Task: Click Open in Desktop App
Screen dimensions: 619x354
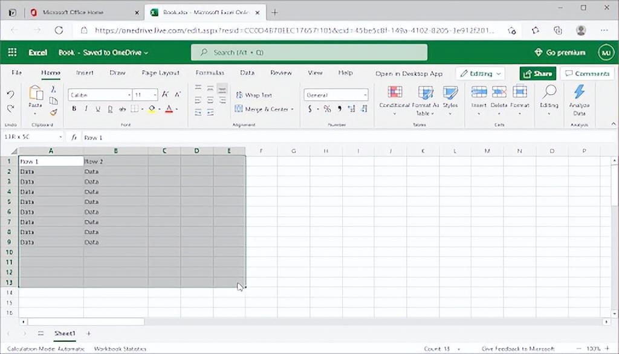Action: 409,74
